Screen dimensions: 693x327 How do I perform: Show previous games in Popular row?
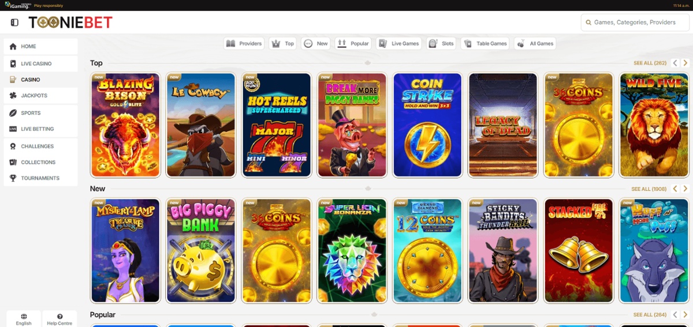675,315
